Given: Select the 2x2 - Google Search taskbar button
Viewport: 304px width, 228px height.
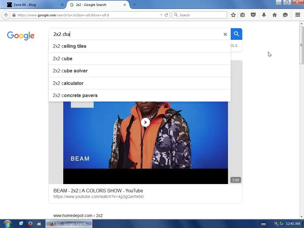Looking at the screenshot, I should pos(69,224).
